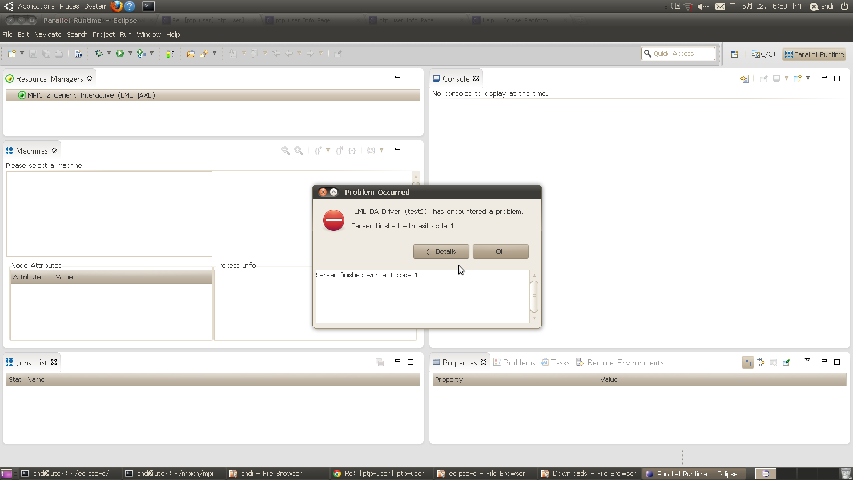Image resolution: width=853 pixels, height=480 pixels.
Task: Open the terminal launcher in top panel
Action: [x=149, y=6]
